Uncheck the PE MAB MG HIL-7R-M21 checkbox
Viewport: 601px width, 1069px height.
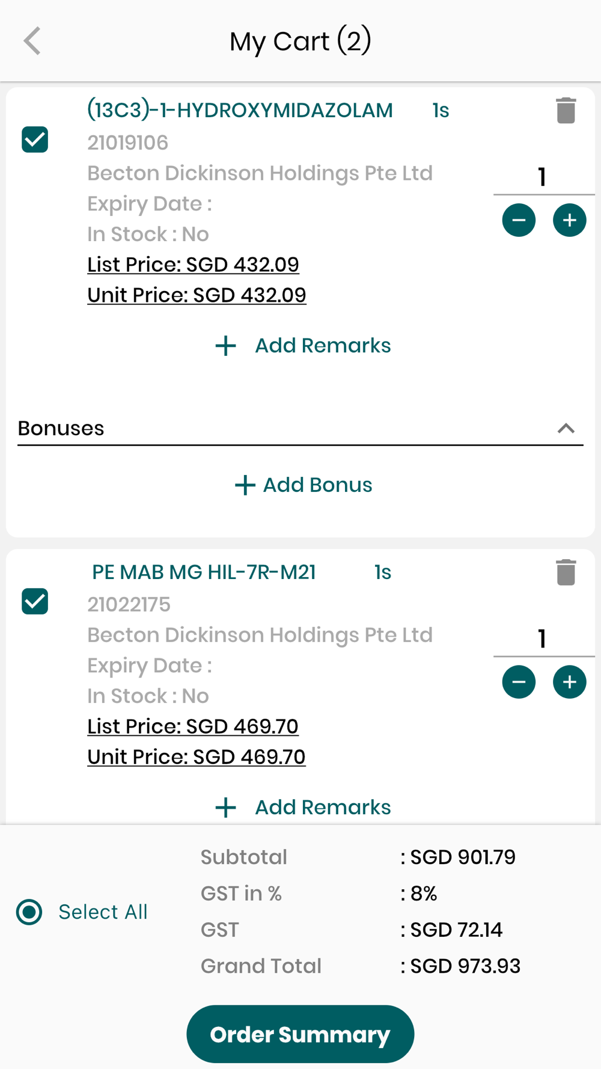pos(35,601)
